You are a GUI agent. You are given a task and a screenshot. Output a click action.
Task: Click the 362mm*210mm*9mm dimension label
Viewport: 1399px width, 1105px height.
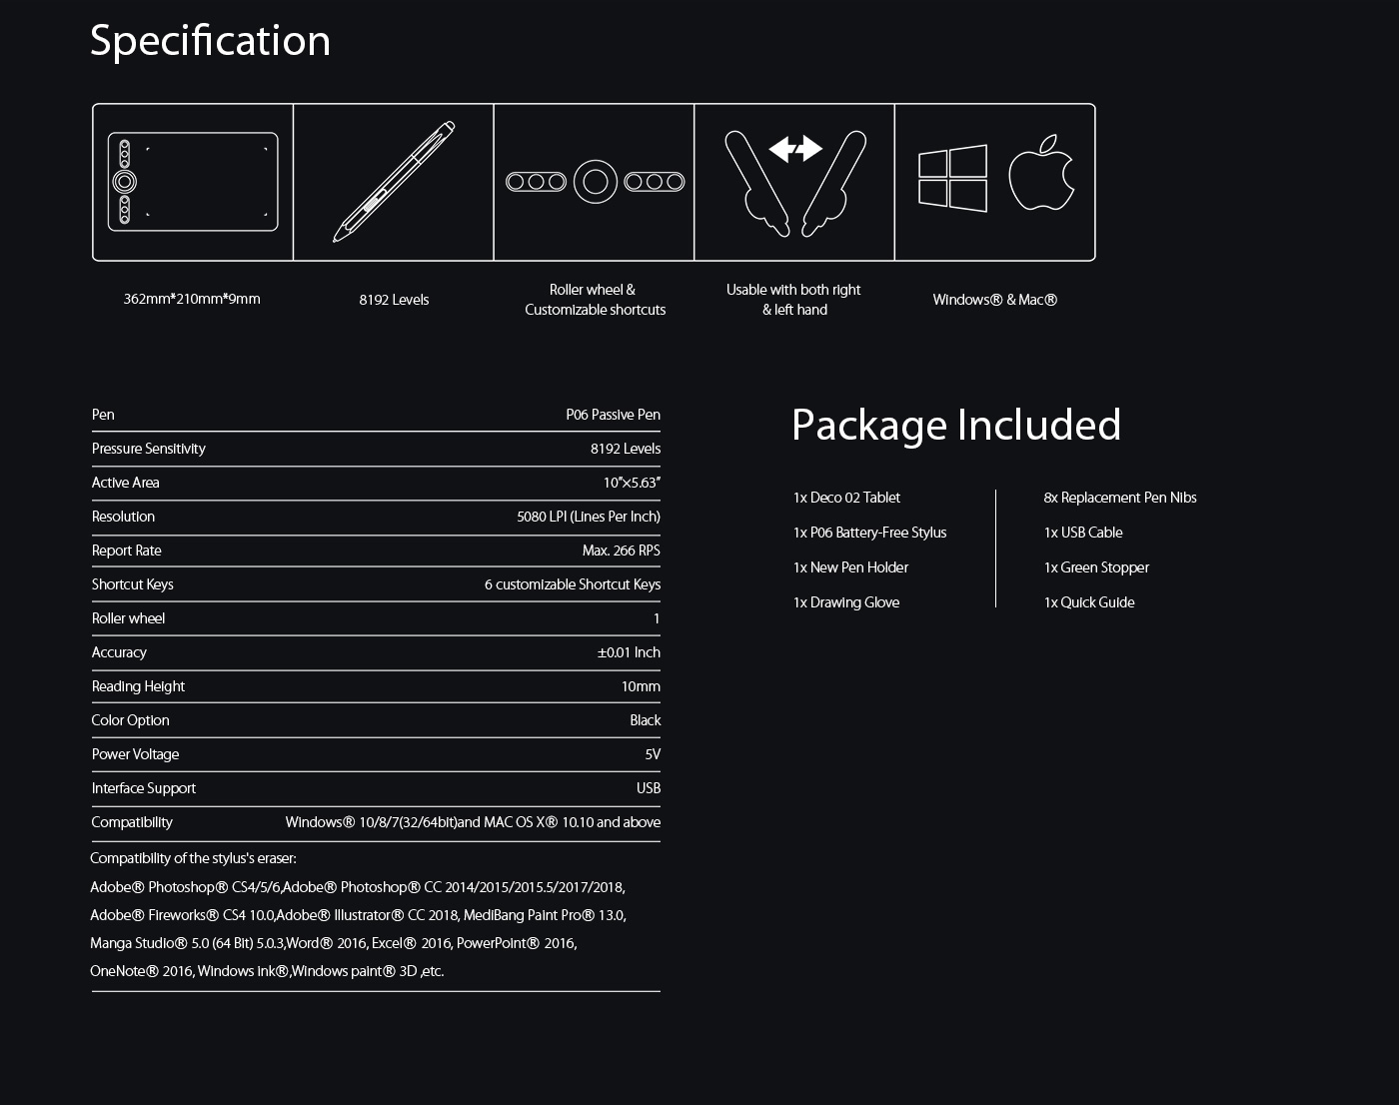pos(192,299)
